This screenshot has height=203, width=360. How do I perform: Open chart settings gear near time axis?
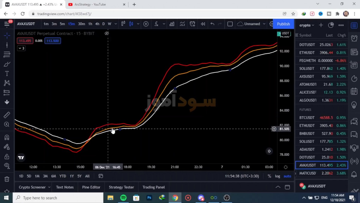click(x=285, y=167)
